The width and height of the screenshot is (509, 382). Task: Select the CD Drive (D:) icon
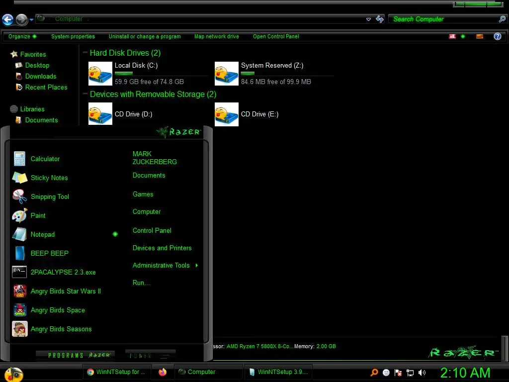pyautogui.click(x=100, y=114)
